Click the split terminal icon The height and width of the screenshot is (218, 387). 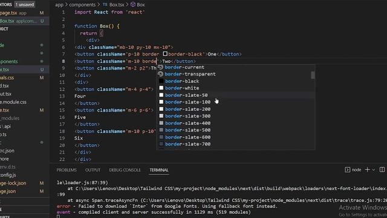(x=382, y=170)
